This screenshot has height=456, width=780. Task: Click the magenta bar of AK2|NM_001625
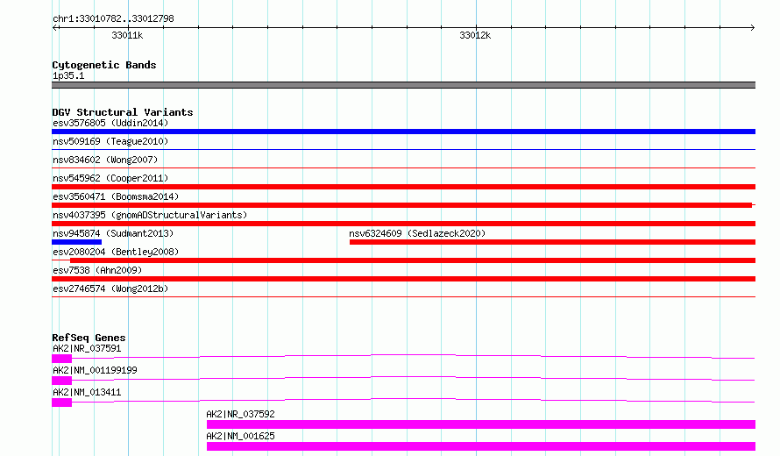481,446
